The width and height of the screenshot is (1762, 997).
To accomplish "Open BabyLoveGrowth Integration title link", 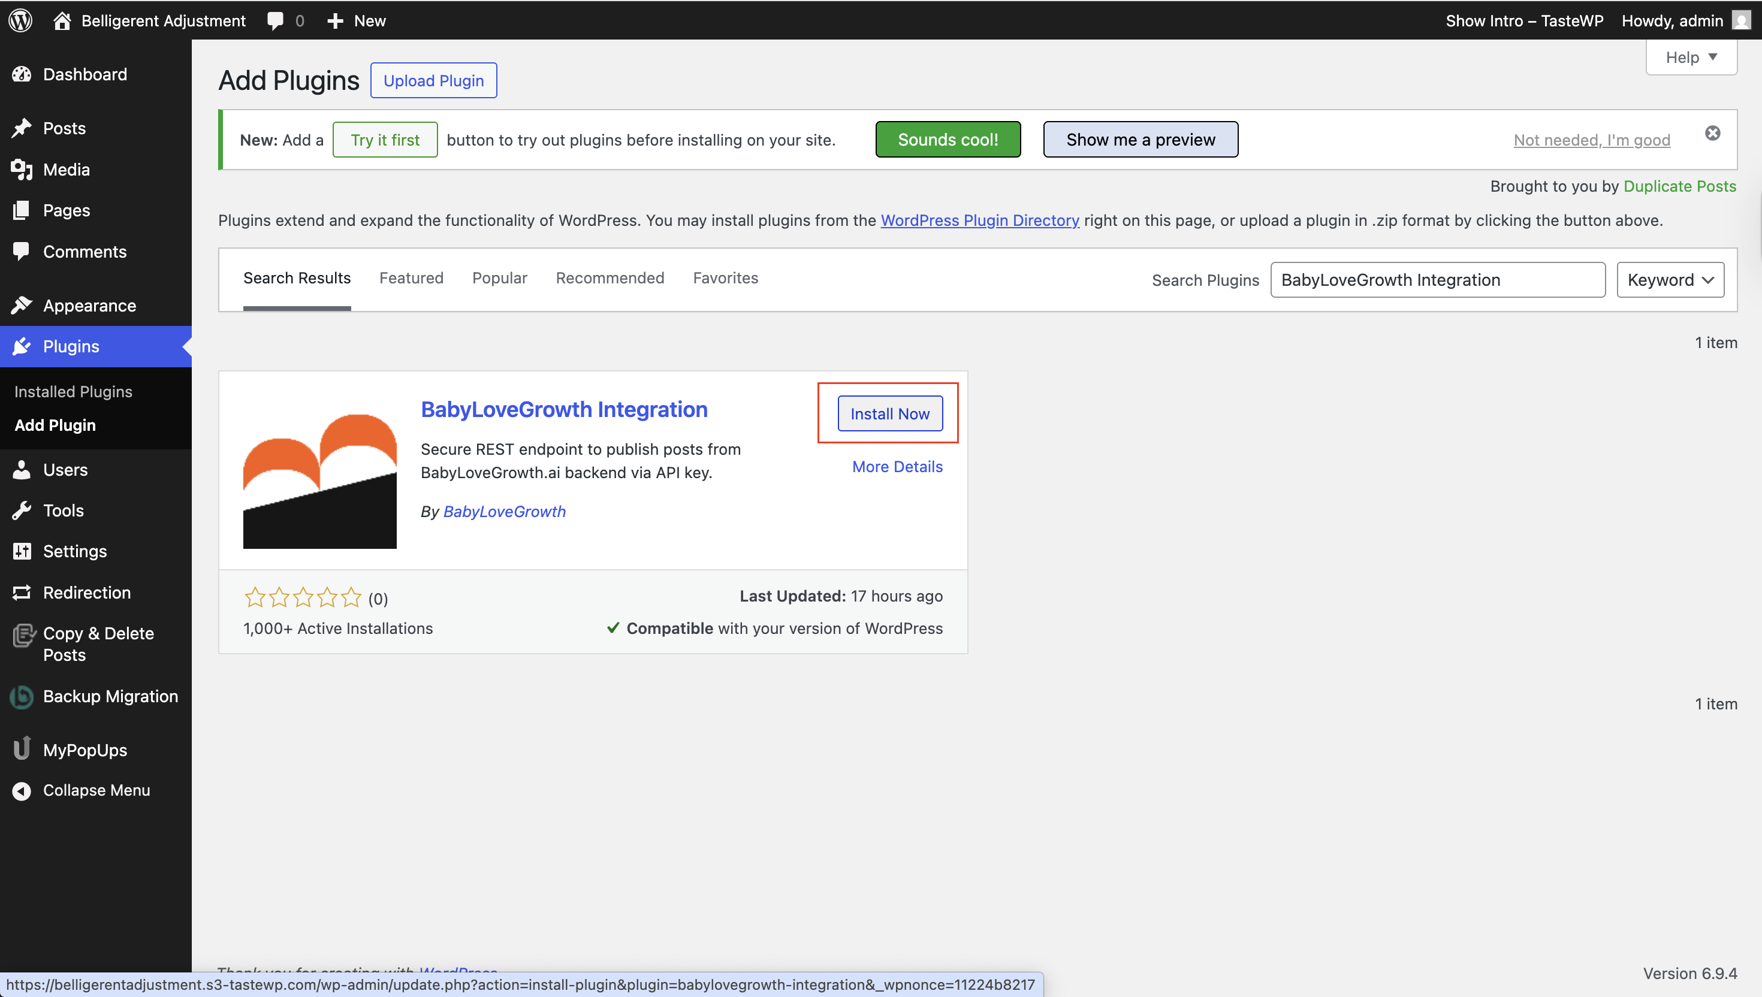I will pyautogui.click(x=563, y=409).
